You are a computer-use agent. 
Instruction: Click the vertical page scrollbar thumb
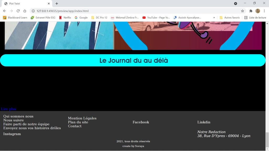coord(267,140)
